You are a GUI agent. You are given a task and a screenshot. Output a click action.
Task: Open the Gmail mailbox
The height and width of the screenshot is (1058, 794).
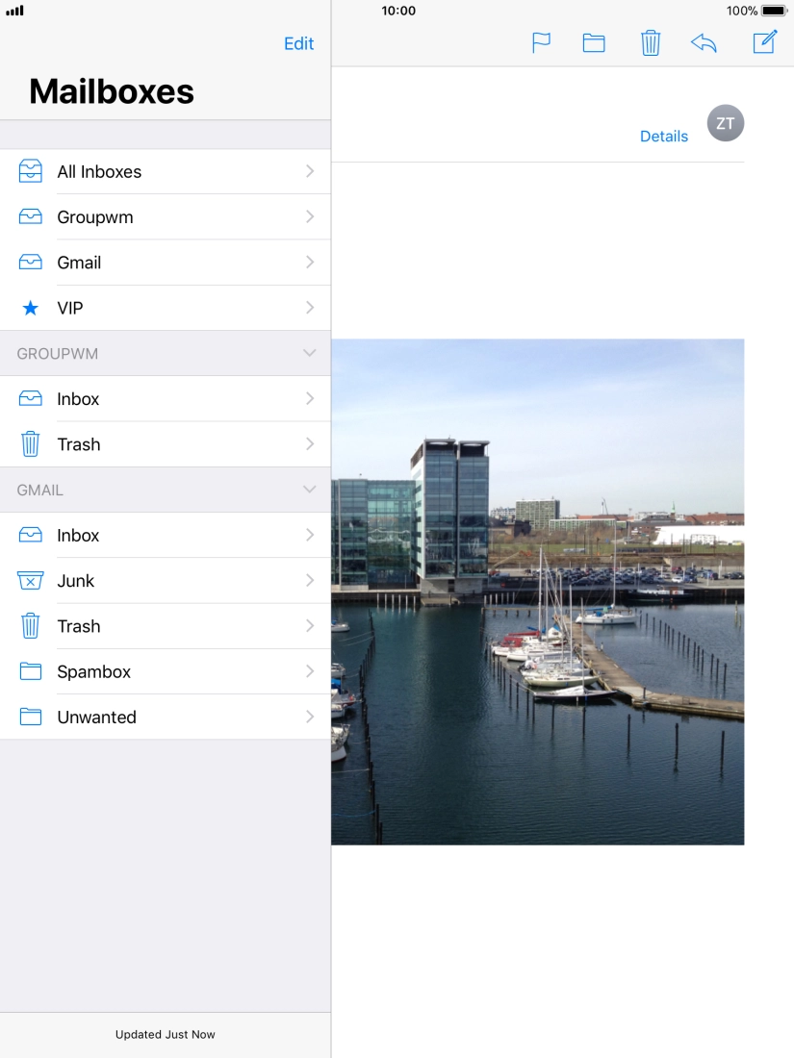79,263
